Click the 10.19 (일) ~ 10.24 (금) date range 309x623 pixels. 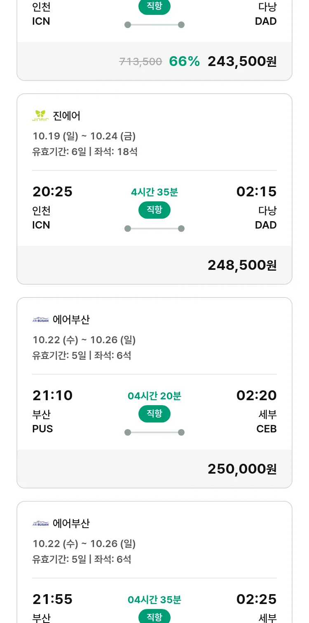84,136
